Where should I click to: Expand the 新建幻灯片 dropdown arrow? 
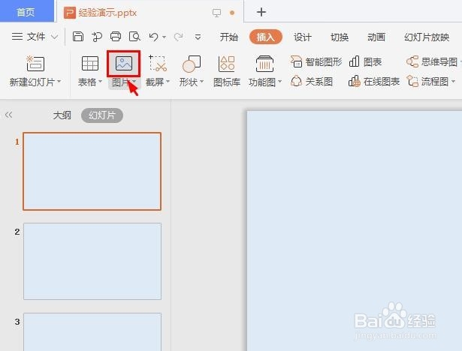click(x=59, y=82)
